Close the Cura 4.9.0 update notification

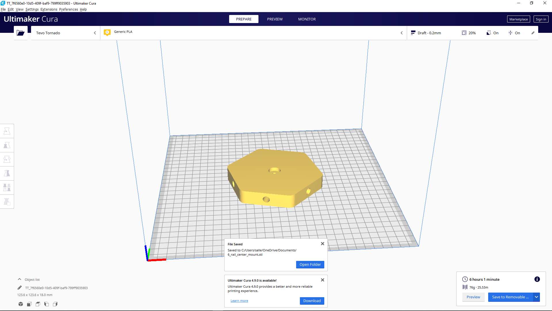pos(323,280)
